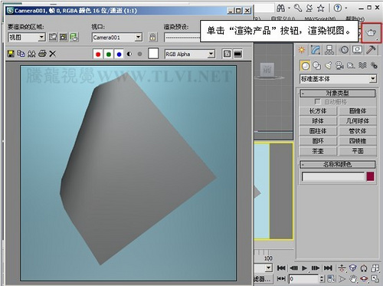Click the 圆锥体 cone button
Screen dimensions: 383x286
click(x=358, y=111)
